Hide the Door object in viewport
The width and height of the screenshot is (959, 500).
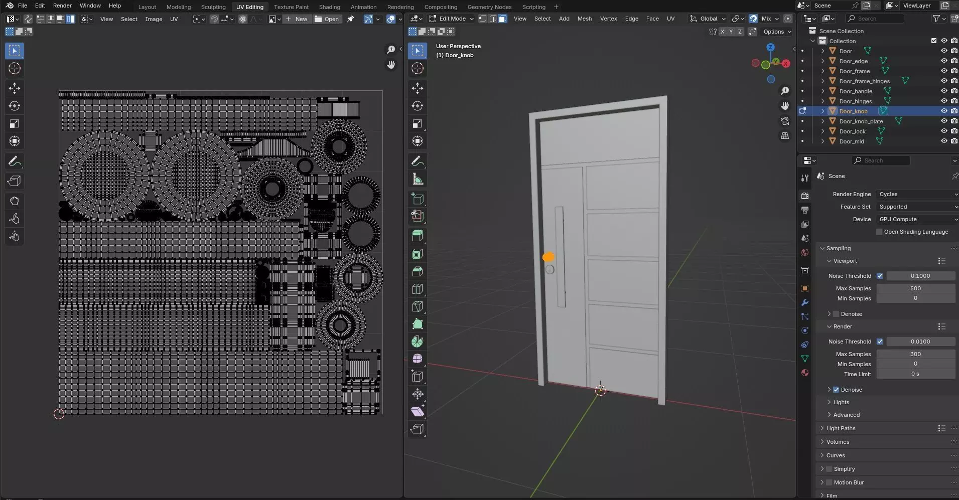point(944,51)
